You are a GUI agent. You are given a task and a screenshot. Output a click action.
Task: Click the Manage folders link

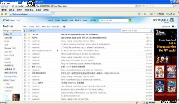11,76
